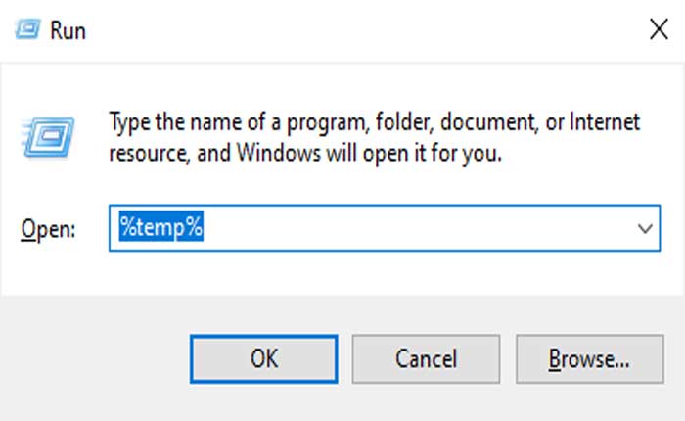Click gray footer strip beneath the Cancel button
Screen dimensions: 685x421
[x=426, y=403]
